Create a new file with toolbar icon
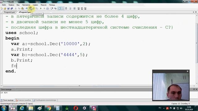 tap(1, 8)
